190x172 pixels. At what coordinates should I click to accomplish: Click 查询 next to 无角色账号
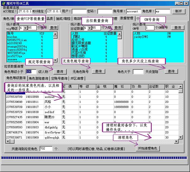click(x=98, y=71)
